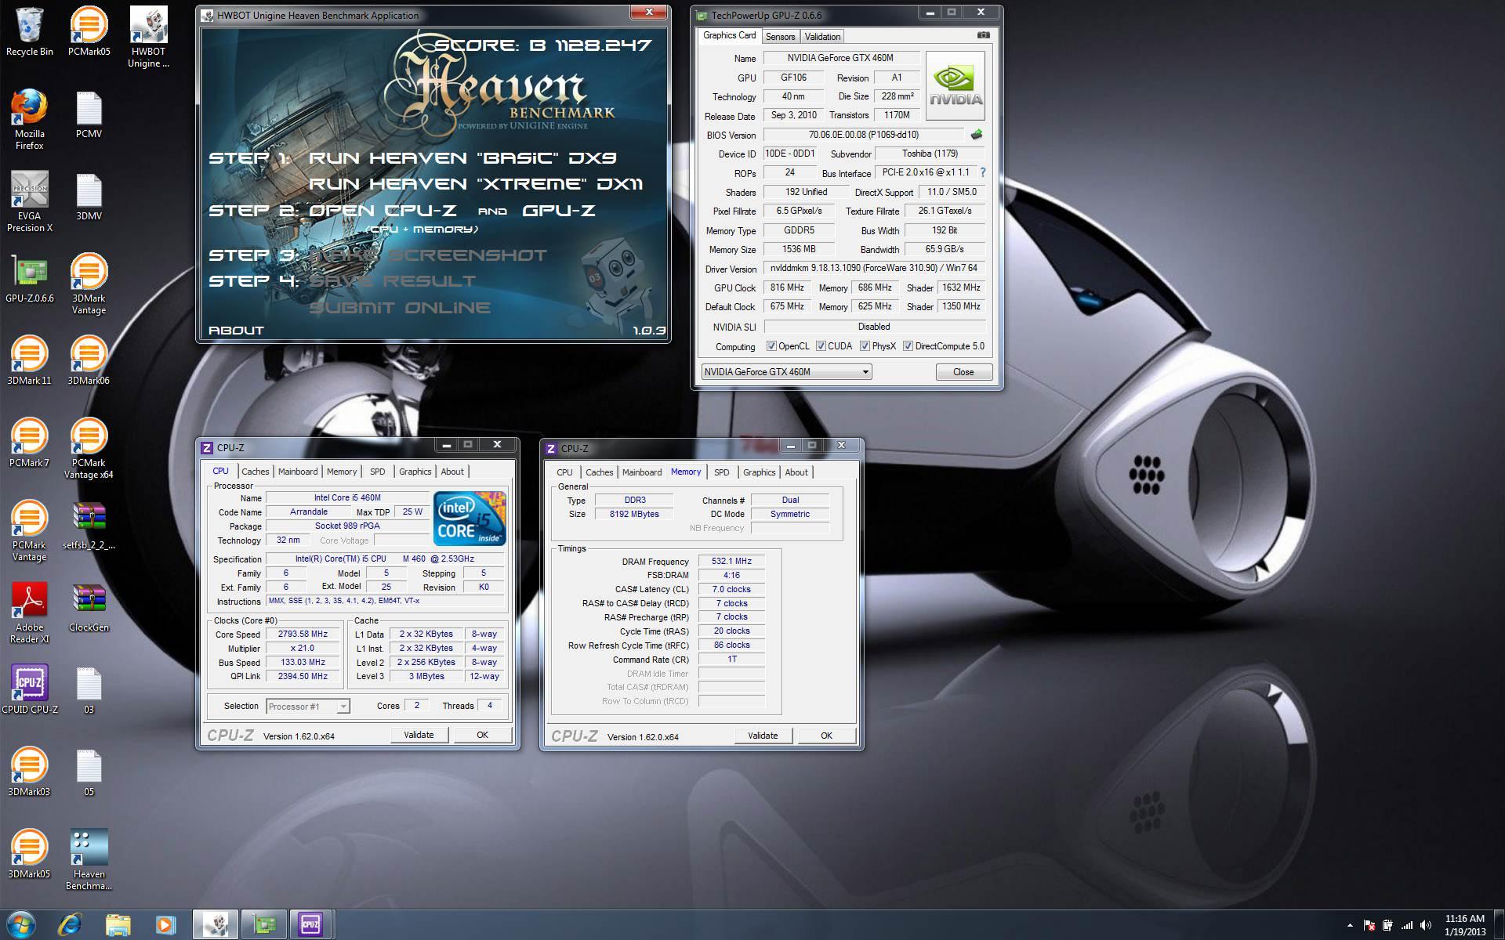Image resolution: width=1505 pixels, height=940 pixels.
Task: Launch Mozilla Firefox from desktop
Action: [x=29, y=119]
